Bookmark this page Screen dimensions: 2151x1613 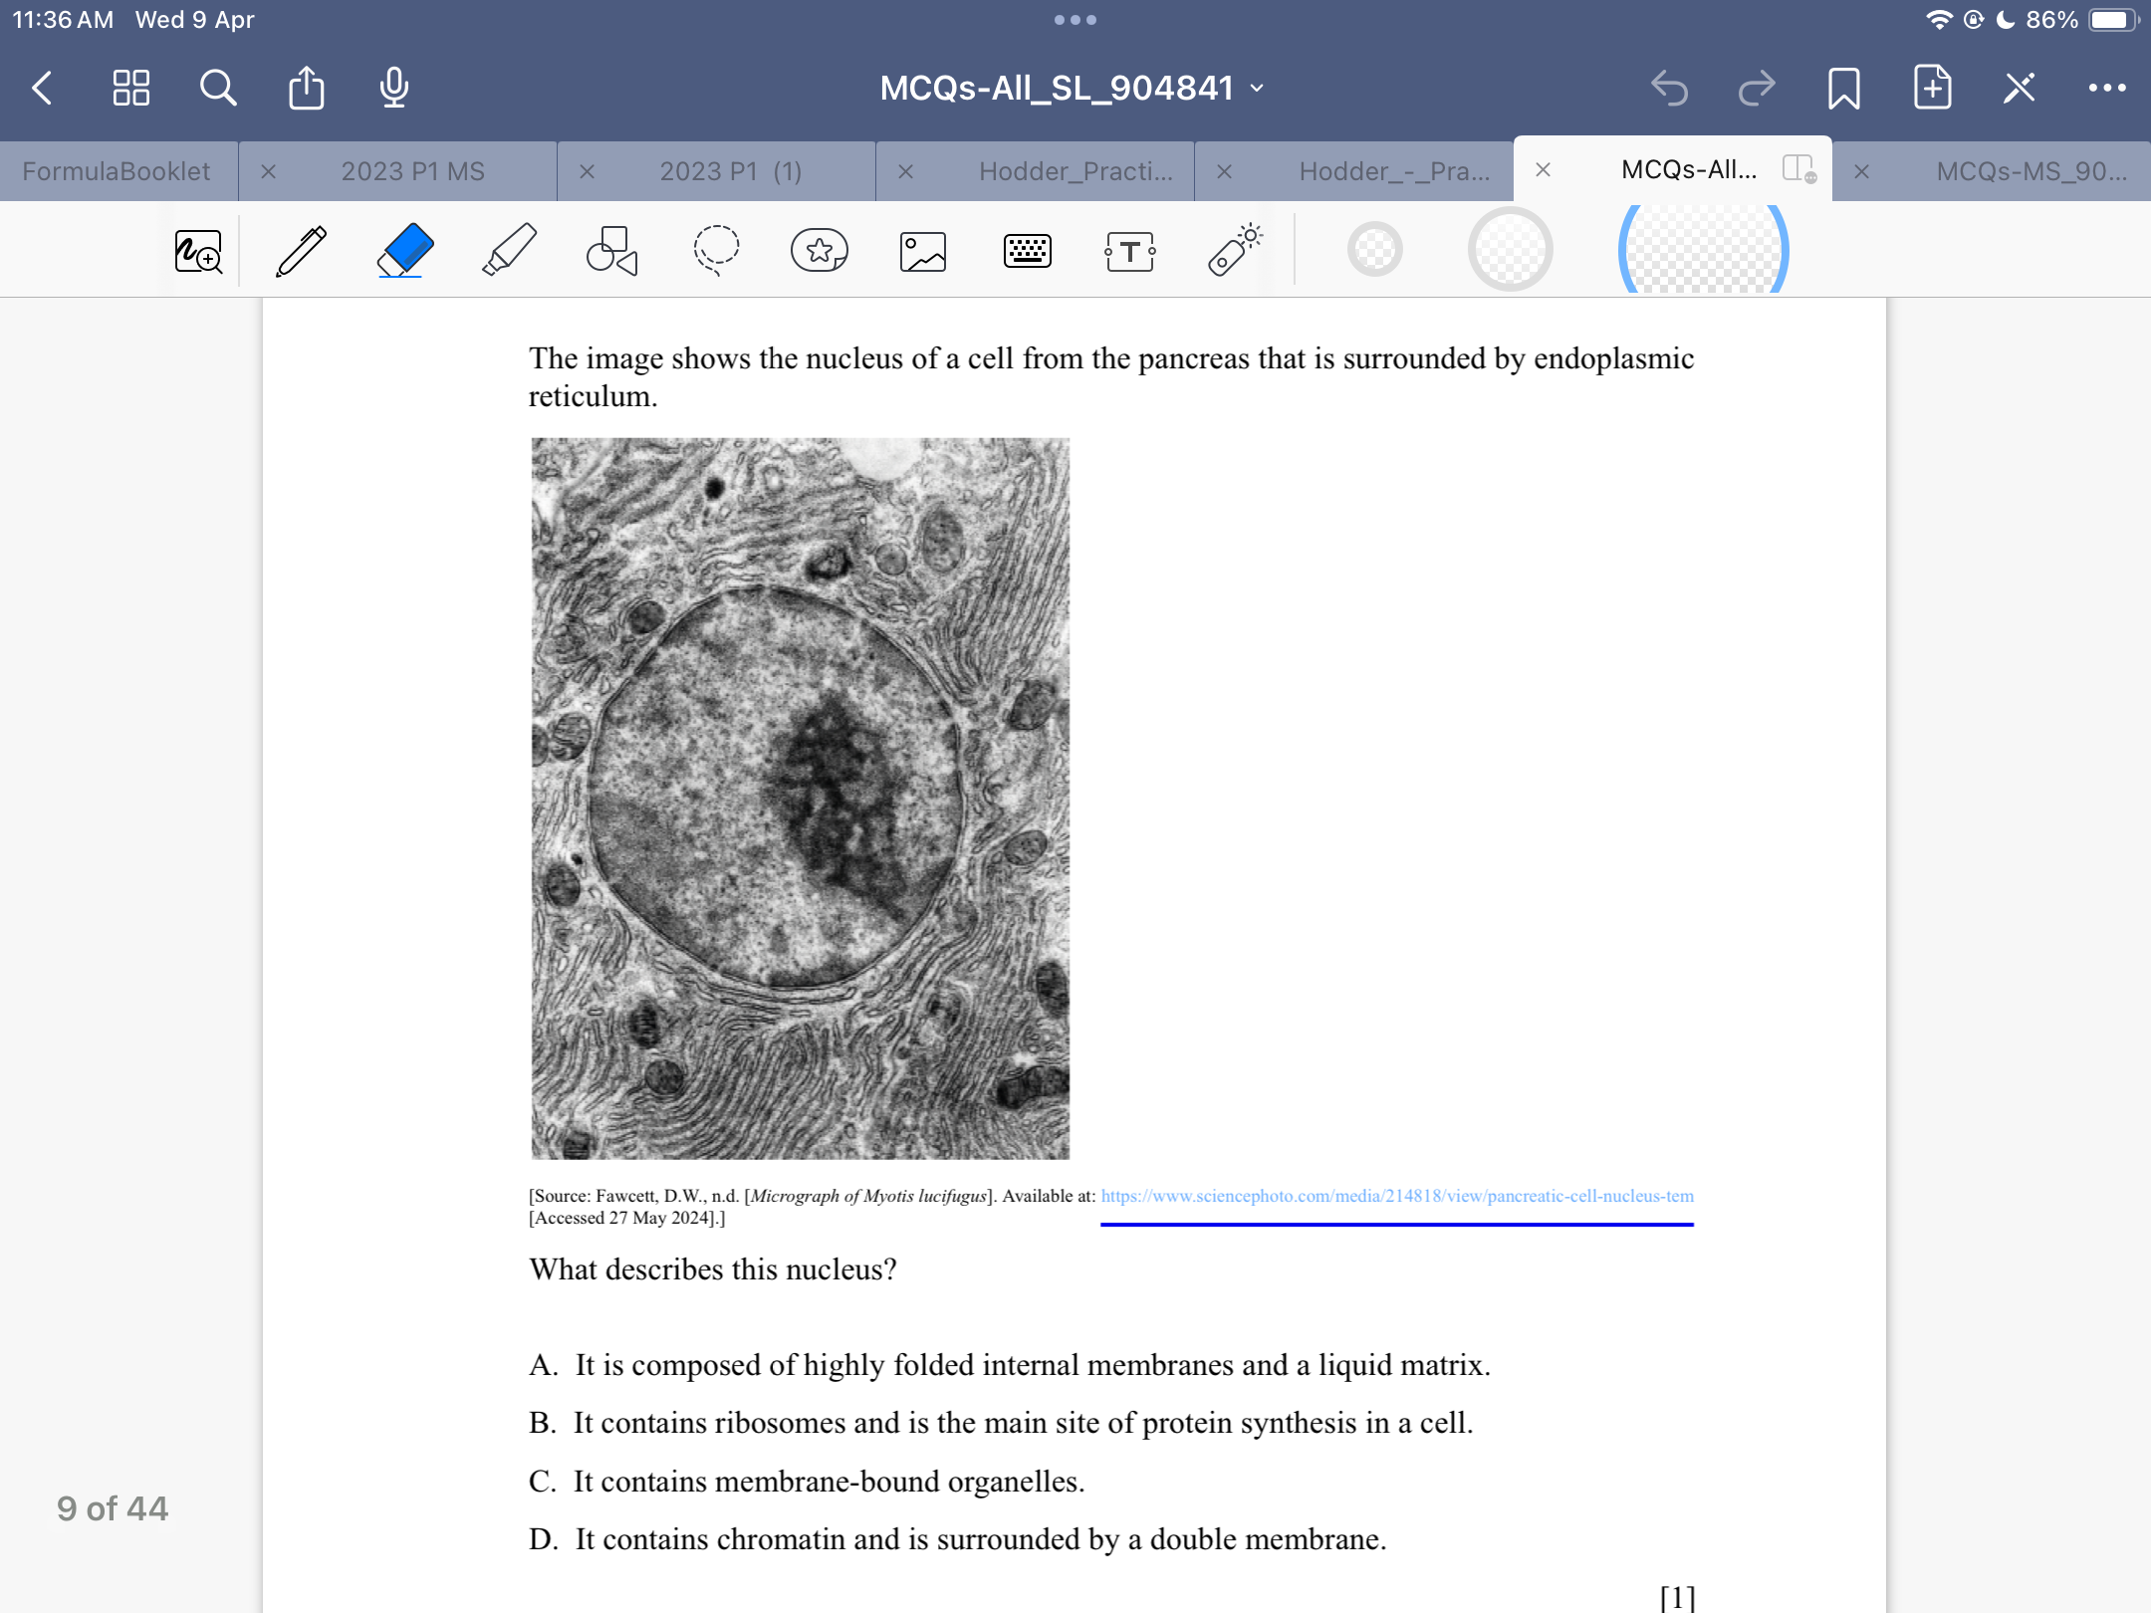click(x=1844, y=88)
